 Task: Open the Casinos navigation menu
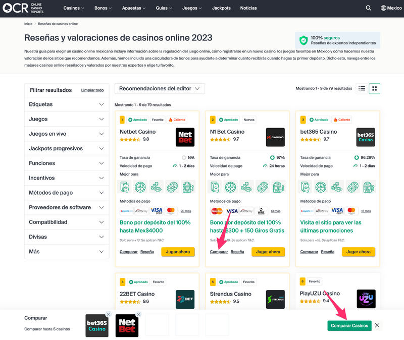point(74,8)
